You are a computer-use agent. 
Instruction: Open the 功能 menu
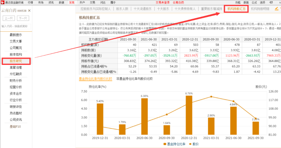click(238, 3)
